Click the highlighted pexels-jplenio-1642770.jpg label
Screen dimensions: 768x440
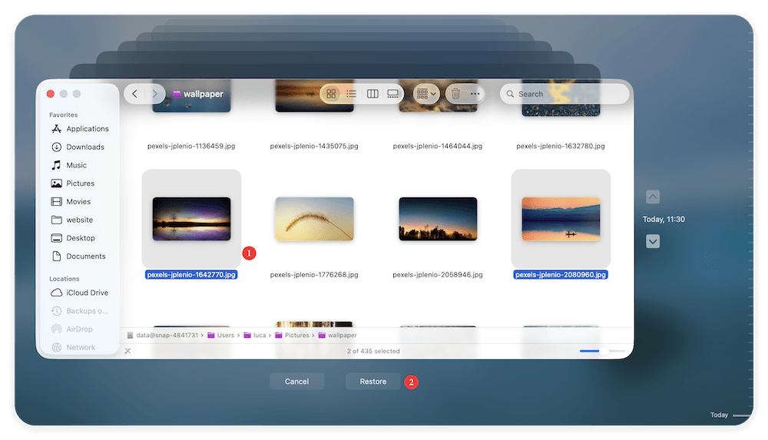pyautogui.click(x=191, y=275)
